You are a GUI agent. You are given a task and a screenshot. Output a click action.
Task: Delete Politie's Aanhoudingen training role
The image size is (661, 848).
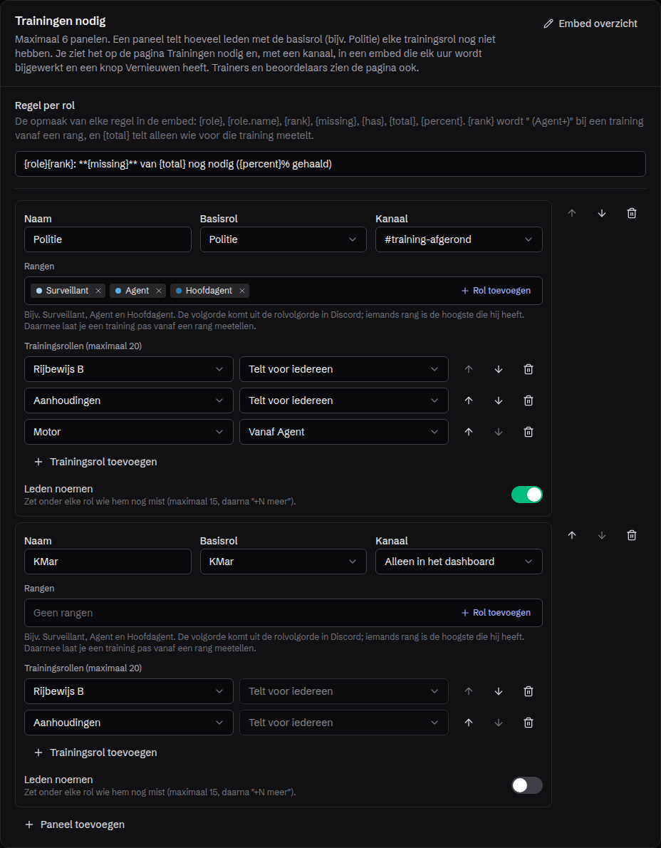pos(529,400)
